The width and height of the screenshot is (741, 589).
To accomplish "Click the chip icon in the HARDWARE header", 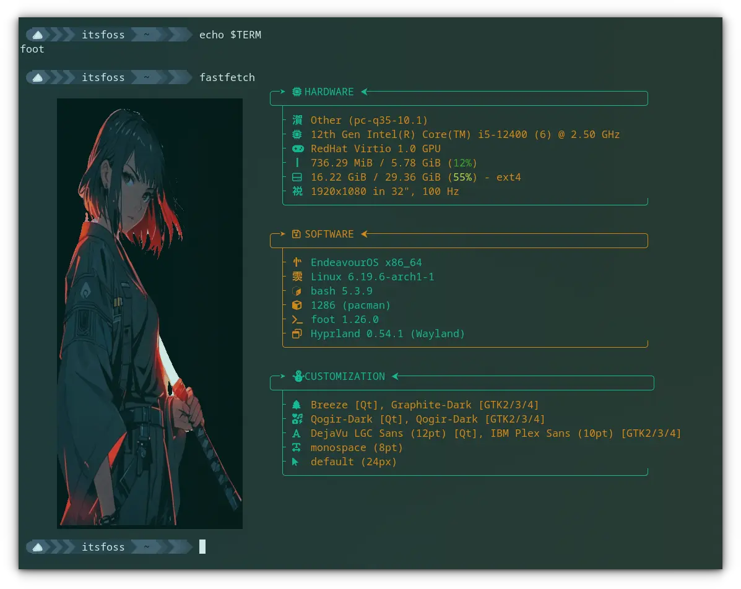I will pyautogui.click(x=297, y=92).
